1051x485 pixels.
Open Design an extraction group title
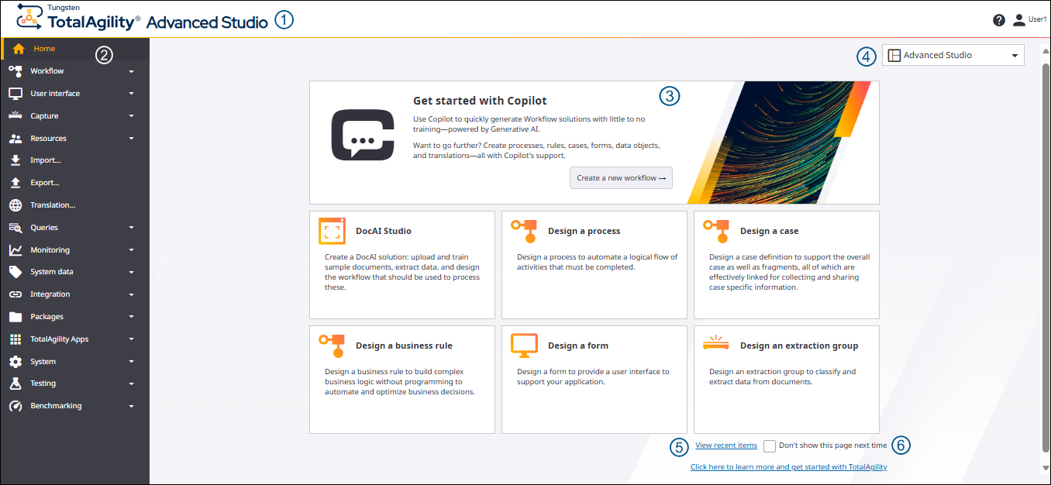pyautogui.click(x=799, y=346)
